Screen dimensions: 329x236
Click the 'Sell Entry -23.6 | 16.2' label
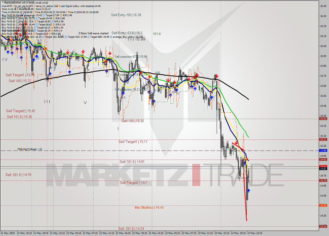[127, 33]
